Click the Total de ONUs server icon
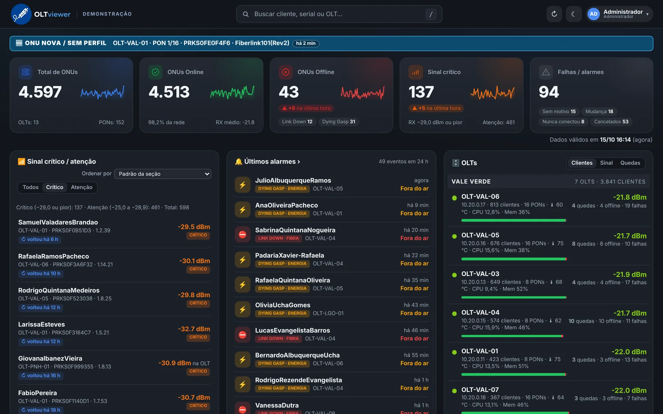The height and width of the screenshot is (414, 663). pos(25,72)
